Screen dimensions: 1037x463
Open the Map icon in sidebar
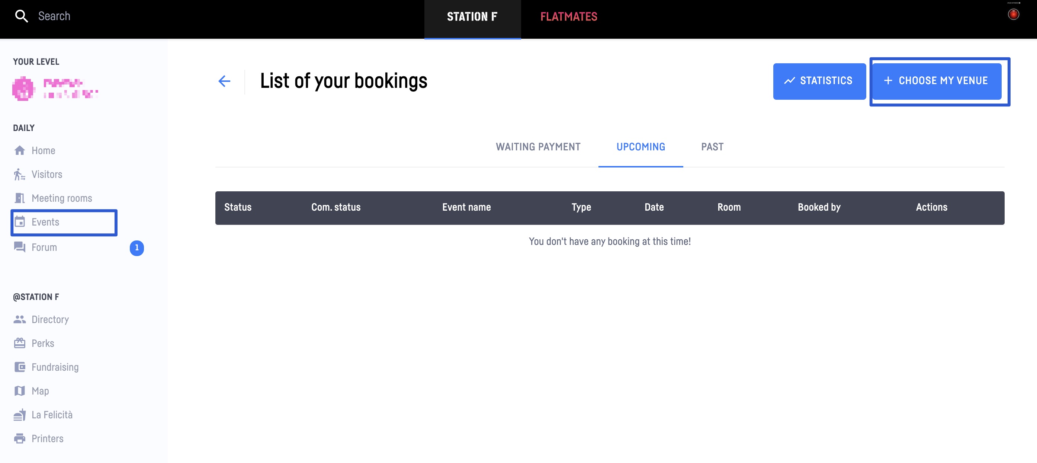click(19, 390)
